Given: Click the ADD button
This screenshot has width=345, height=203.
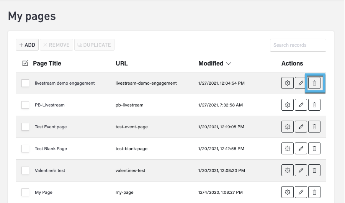Looking at the screenshot, I should point(27,45).
